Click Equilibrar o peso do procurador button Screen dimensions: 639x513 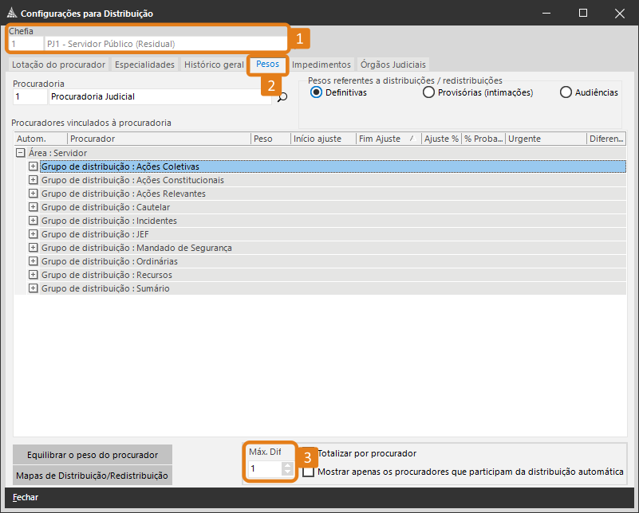coord(93,455)
